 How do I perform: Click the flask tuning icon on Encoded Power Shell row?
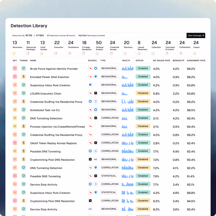pyautogui.click(x=24, y=76)
